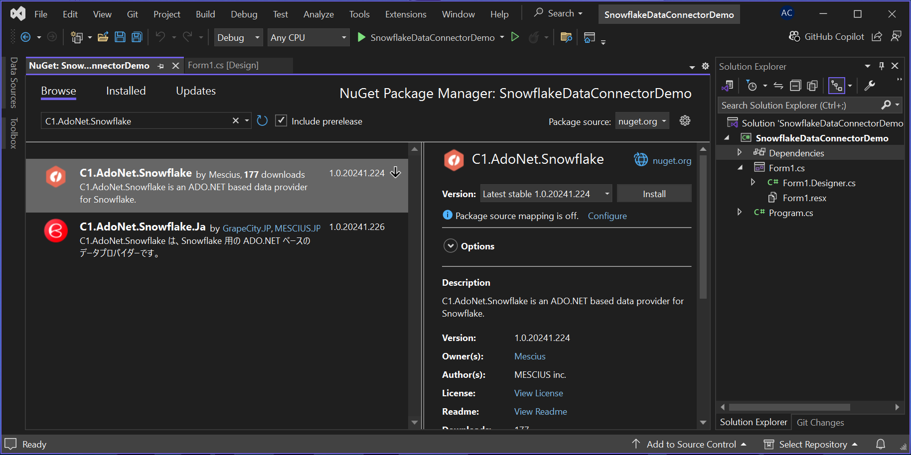Open GitHub Copilot
This screenshot has height=455, width=911.
[826, 36]
